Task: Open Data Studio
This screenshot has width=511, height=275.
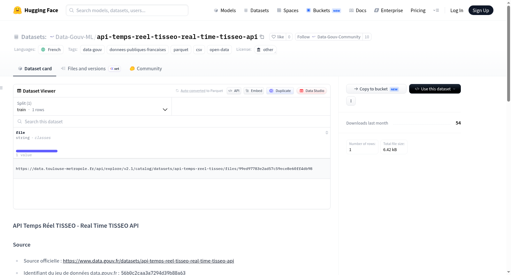Action: point(312,91)
